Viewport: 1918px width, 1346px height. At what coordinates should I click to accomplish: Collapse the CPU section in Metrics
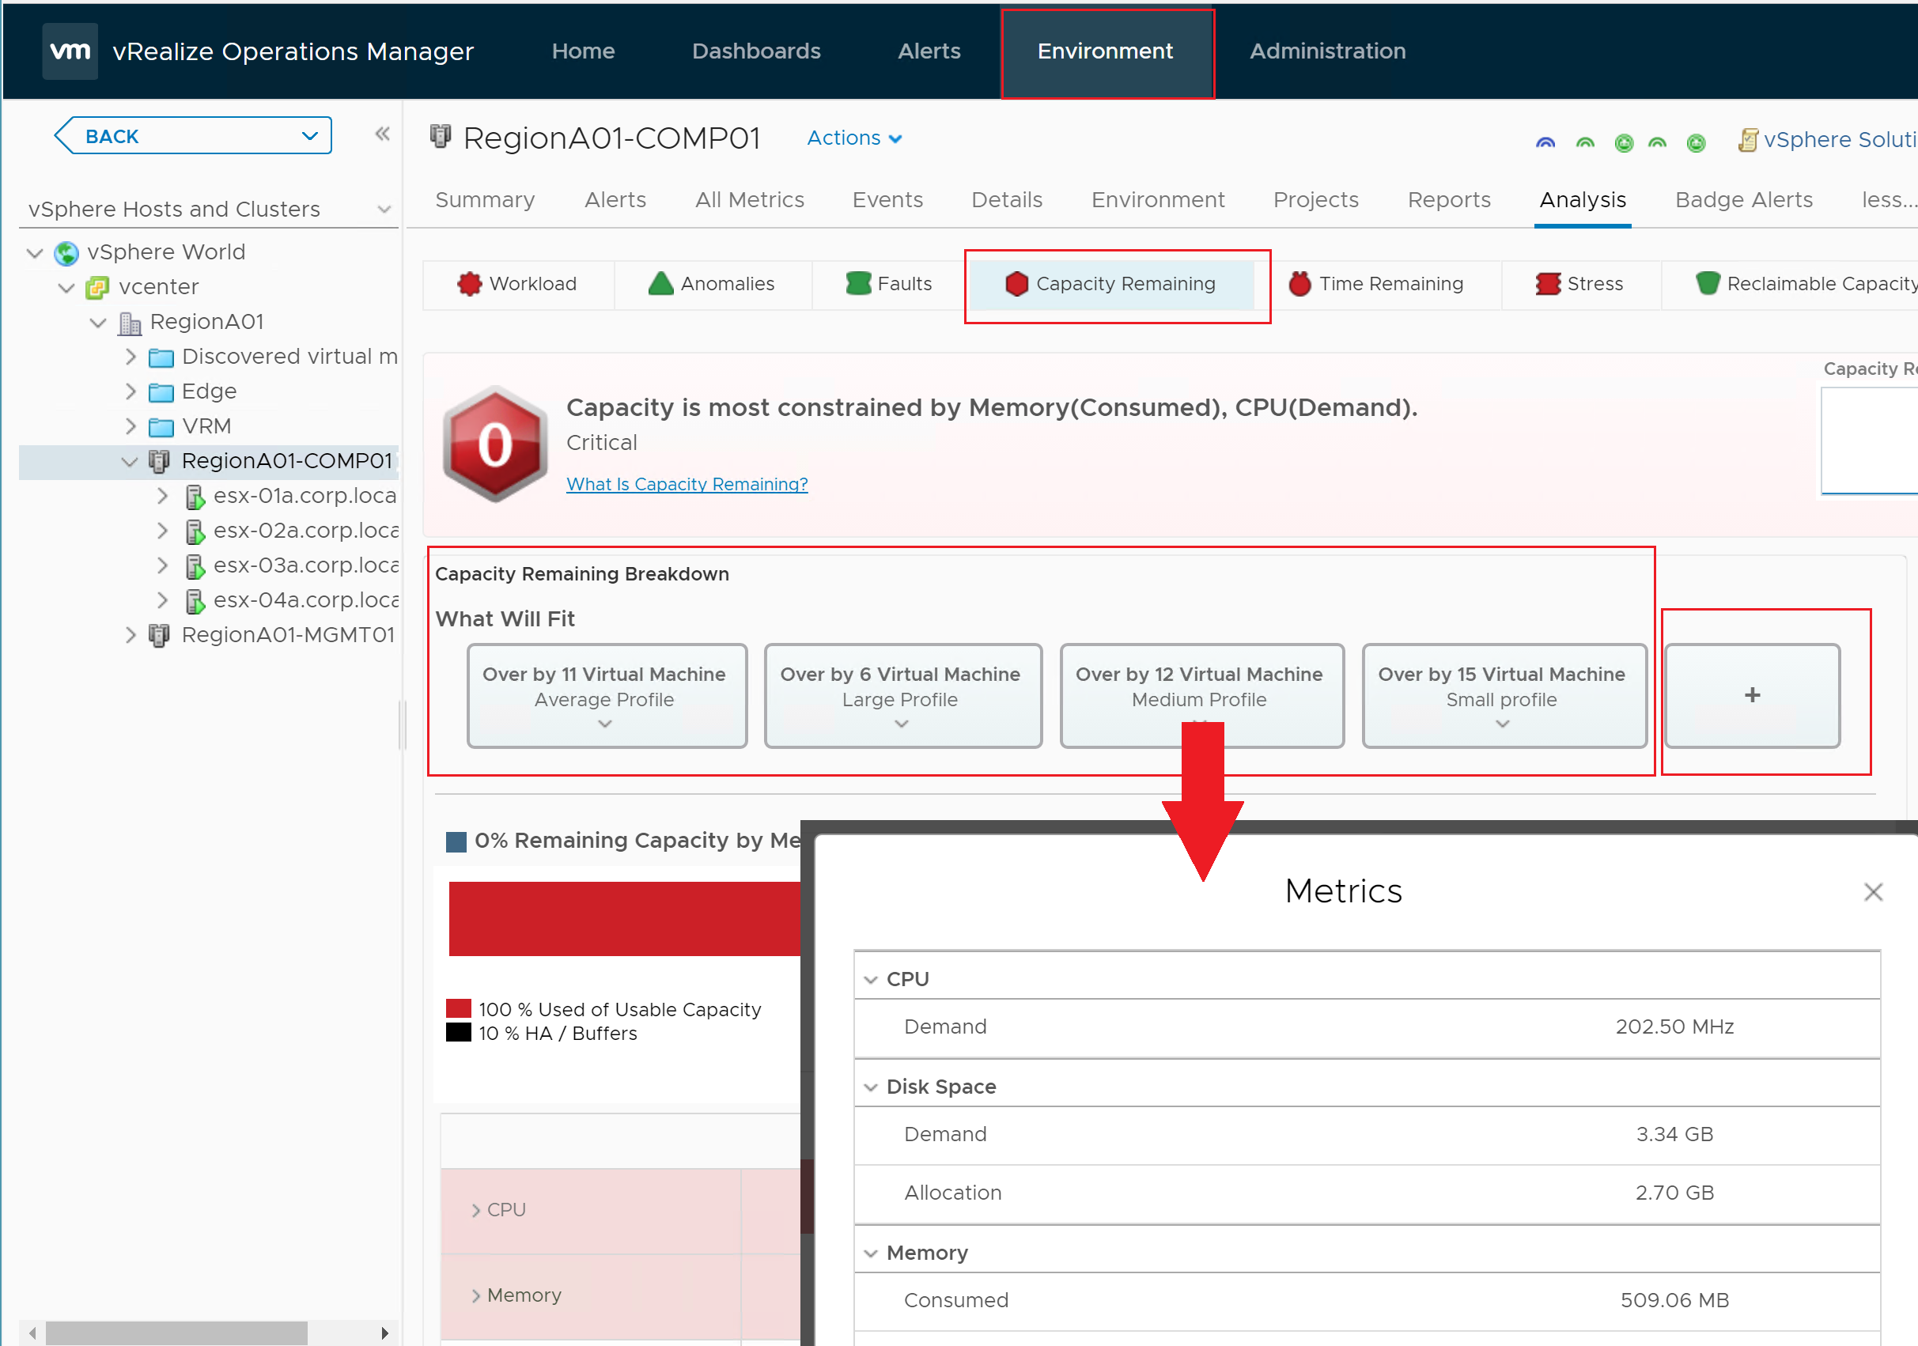coord(871,980)
